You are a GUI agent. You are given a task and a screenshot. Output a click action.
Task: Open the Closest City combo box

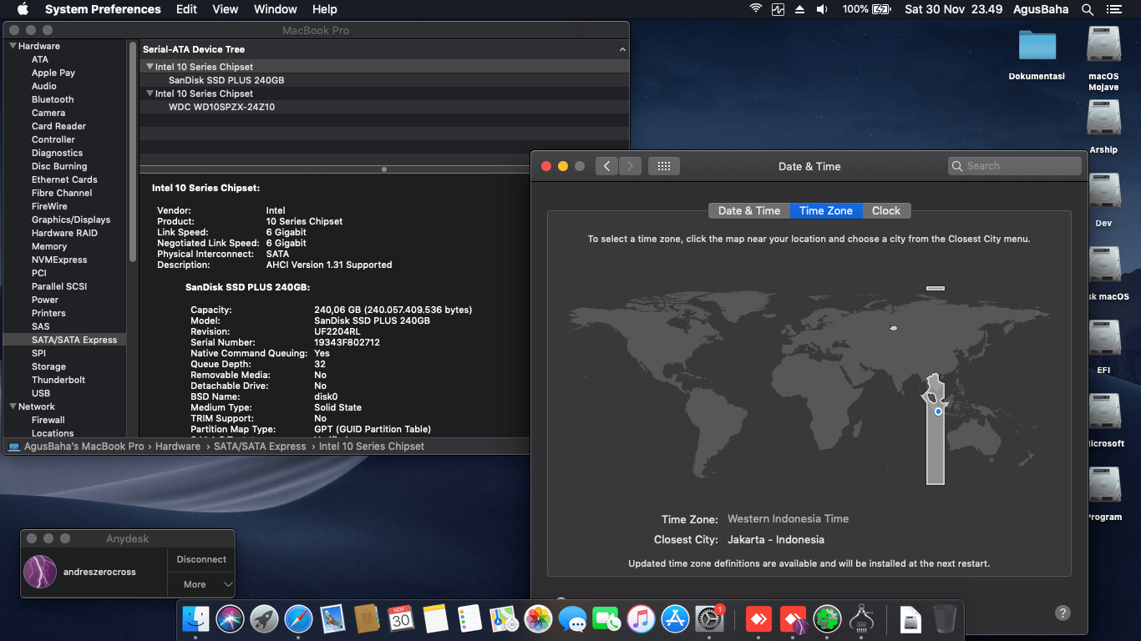pyautogui.click(x=776, y=540)
